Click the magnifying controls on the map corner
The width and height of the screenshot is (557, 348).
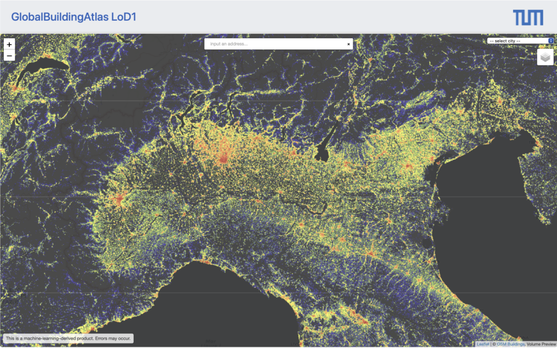coord(9,49)
